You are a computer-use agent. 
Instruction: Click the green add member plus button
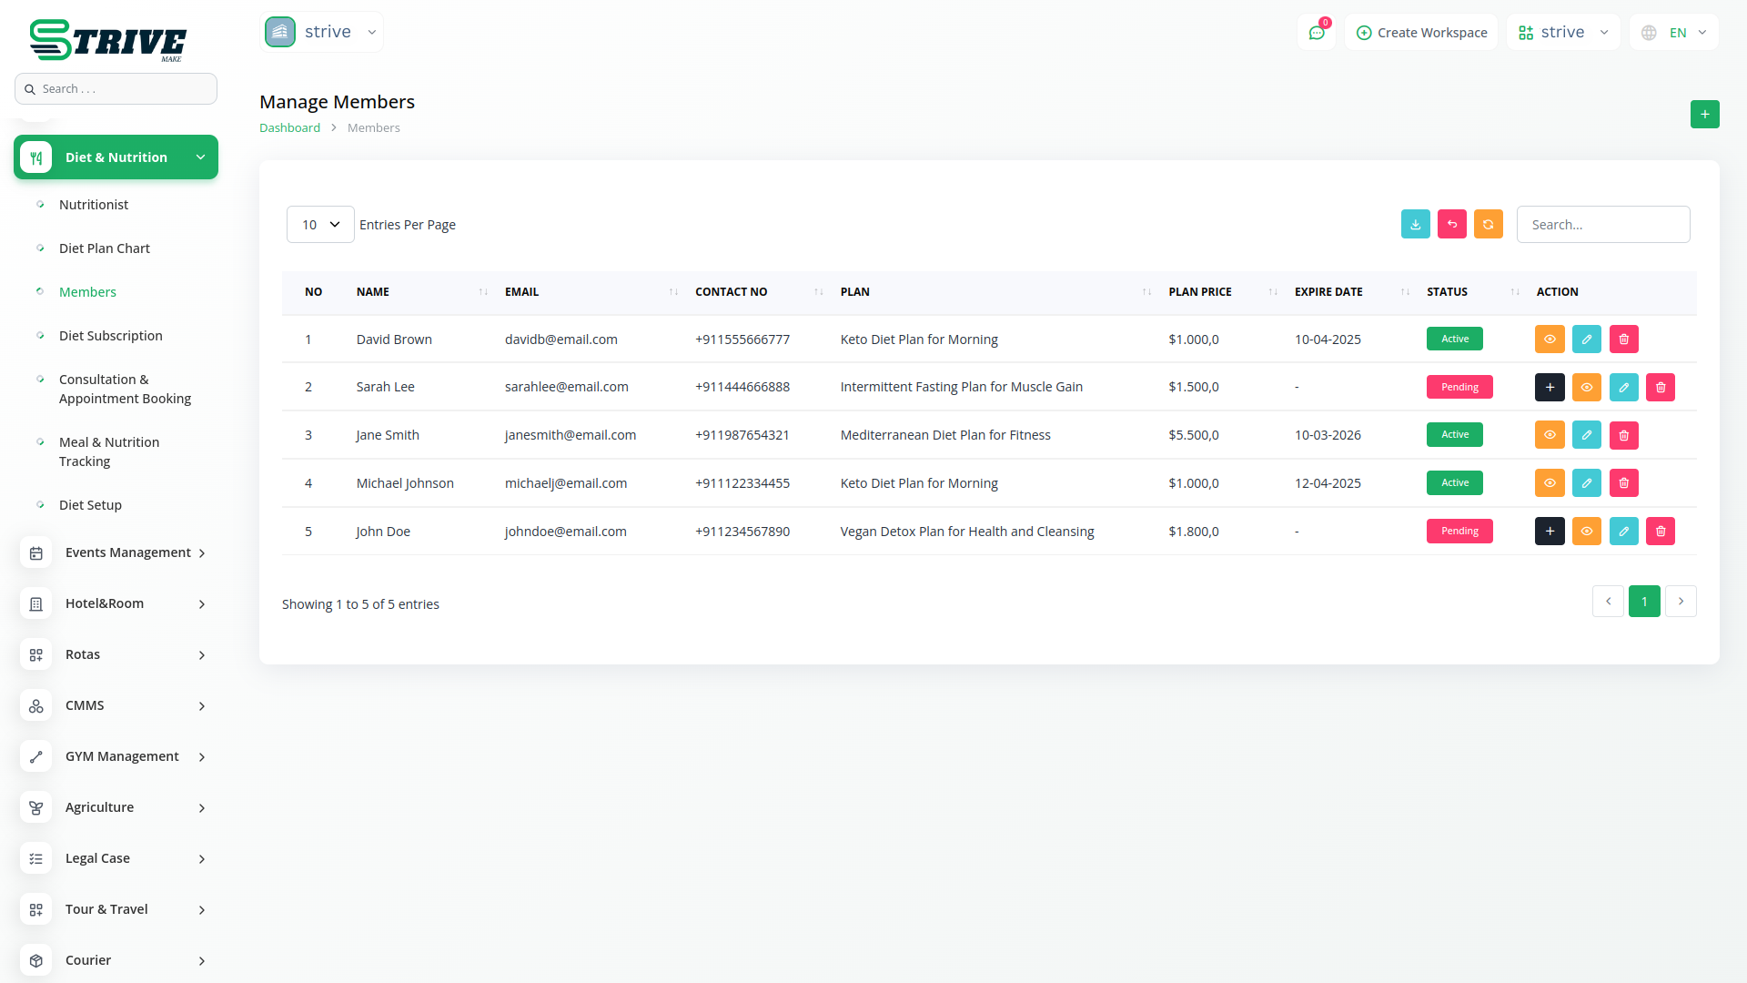(x=1704, y=115)
